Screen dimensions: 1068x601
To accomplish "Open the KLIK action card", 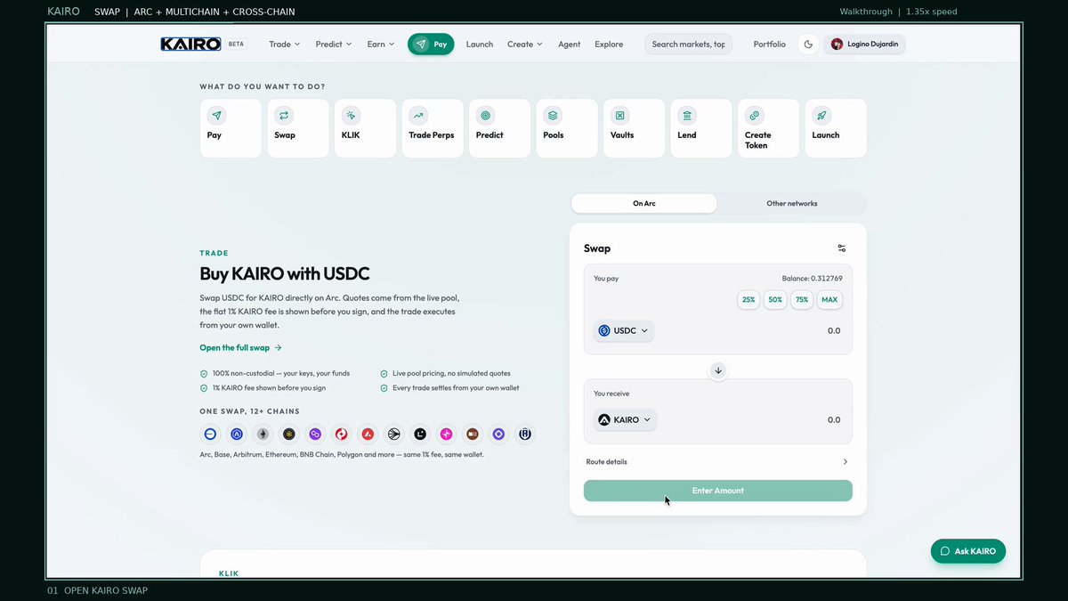I will click(x=365, y=128).
